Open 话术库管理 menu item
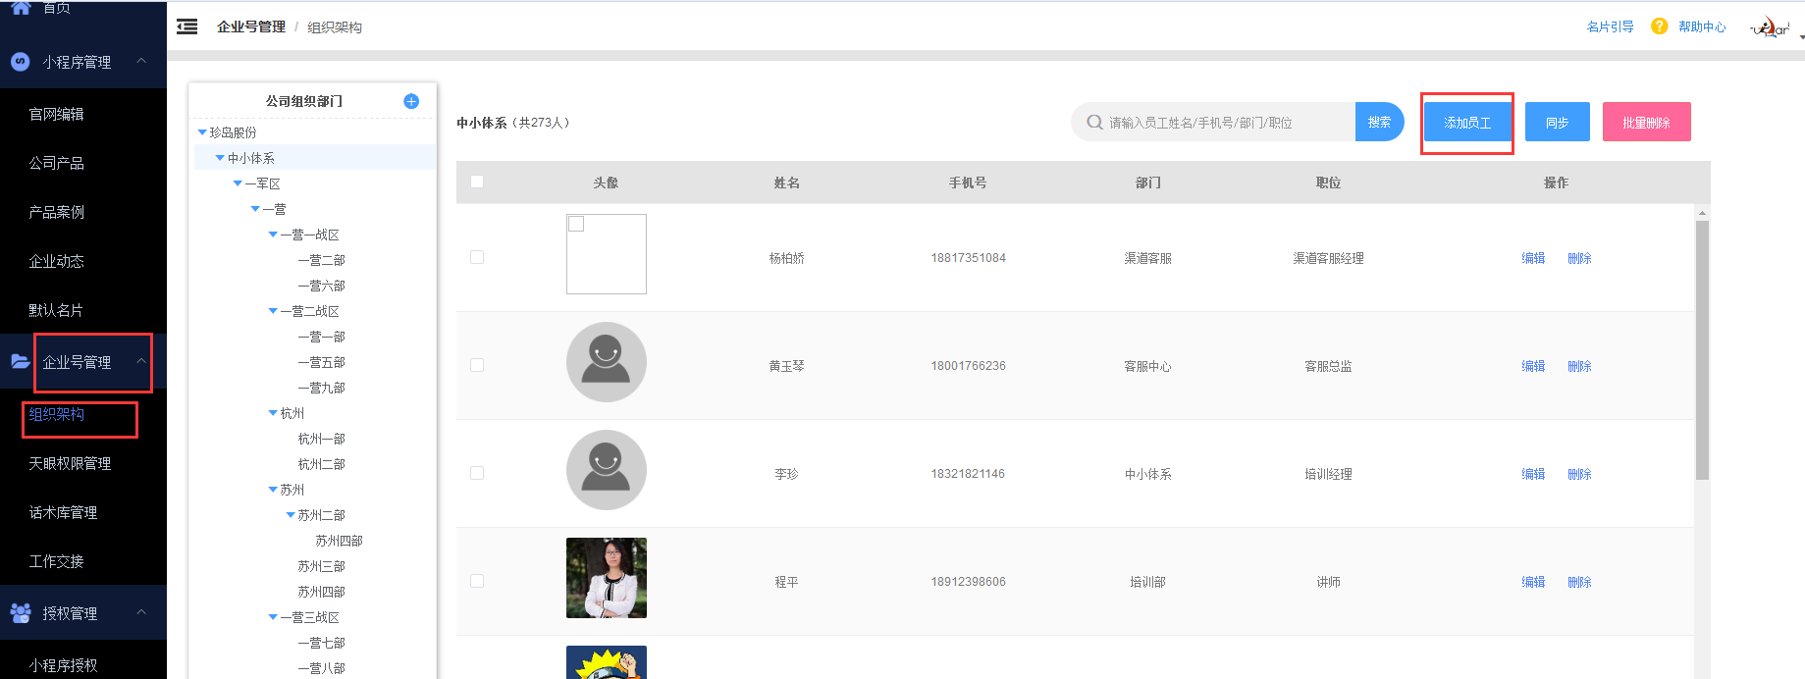 (63, 512)
